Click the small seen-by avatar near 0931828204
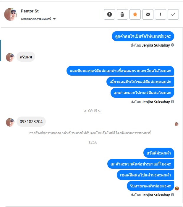183x207 pixels. point(177,124)
